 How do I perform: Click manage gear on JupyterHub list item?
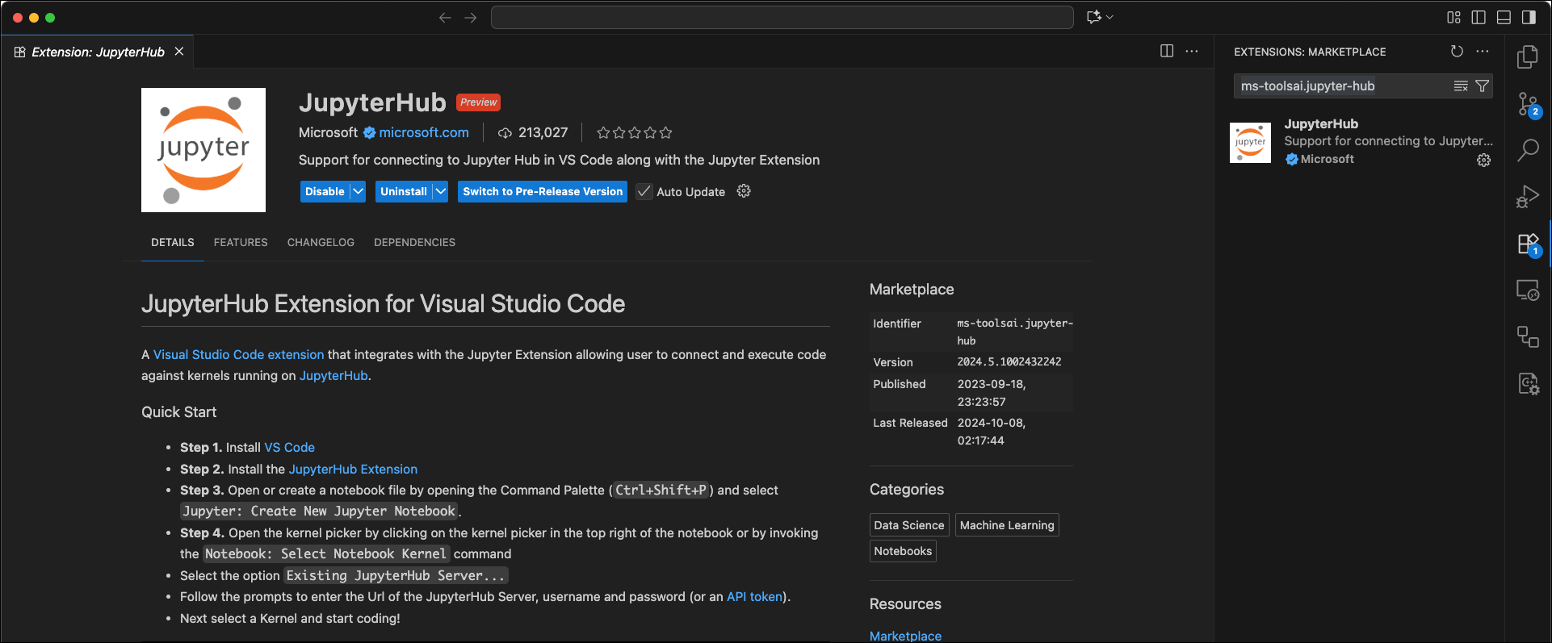pos(1483,161)
